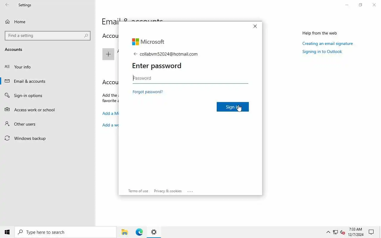Click the Accounts section heading in sidebar

click(13, 49)
